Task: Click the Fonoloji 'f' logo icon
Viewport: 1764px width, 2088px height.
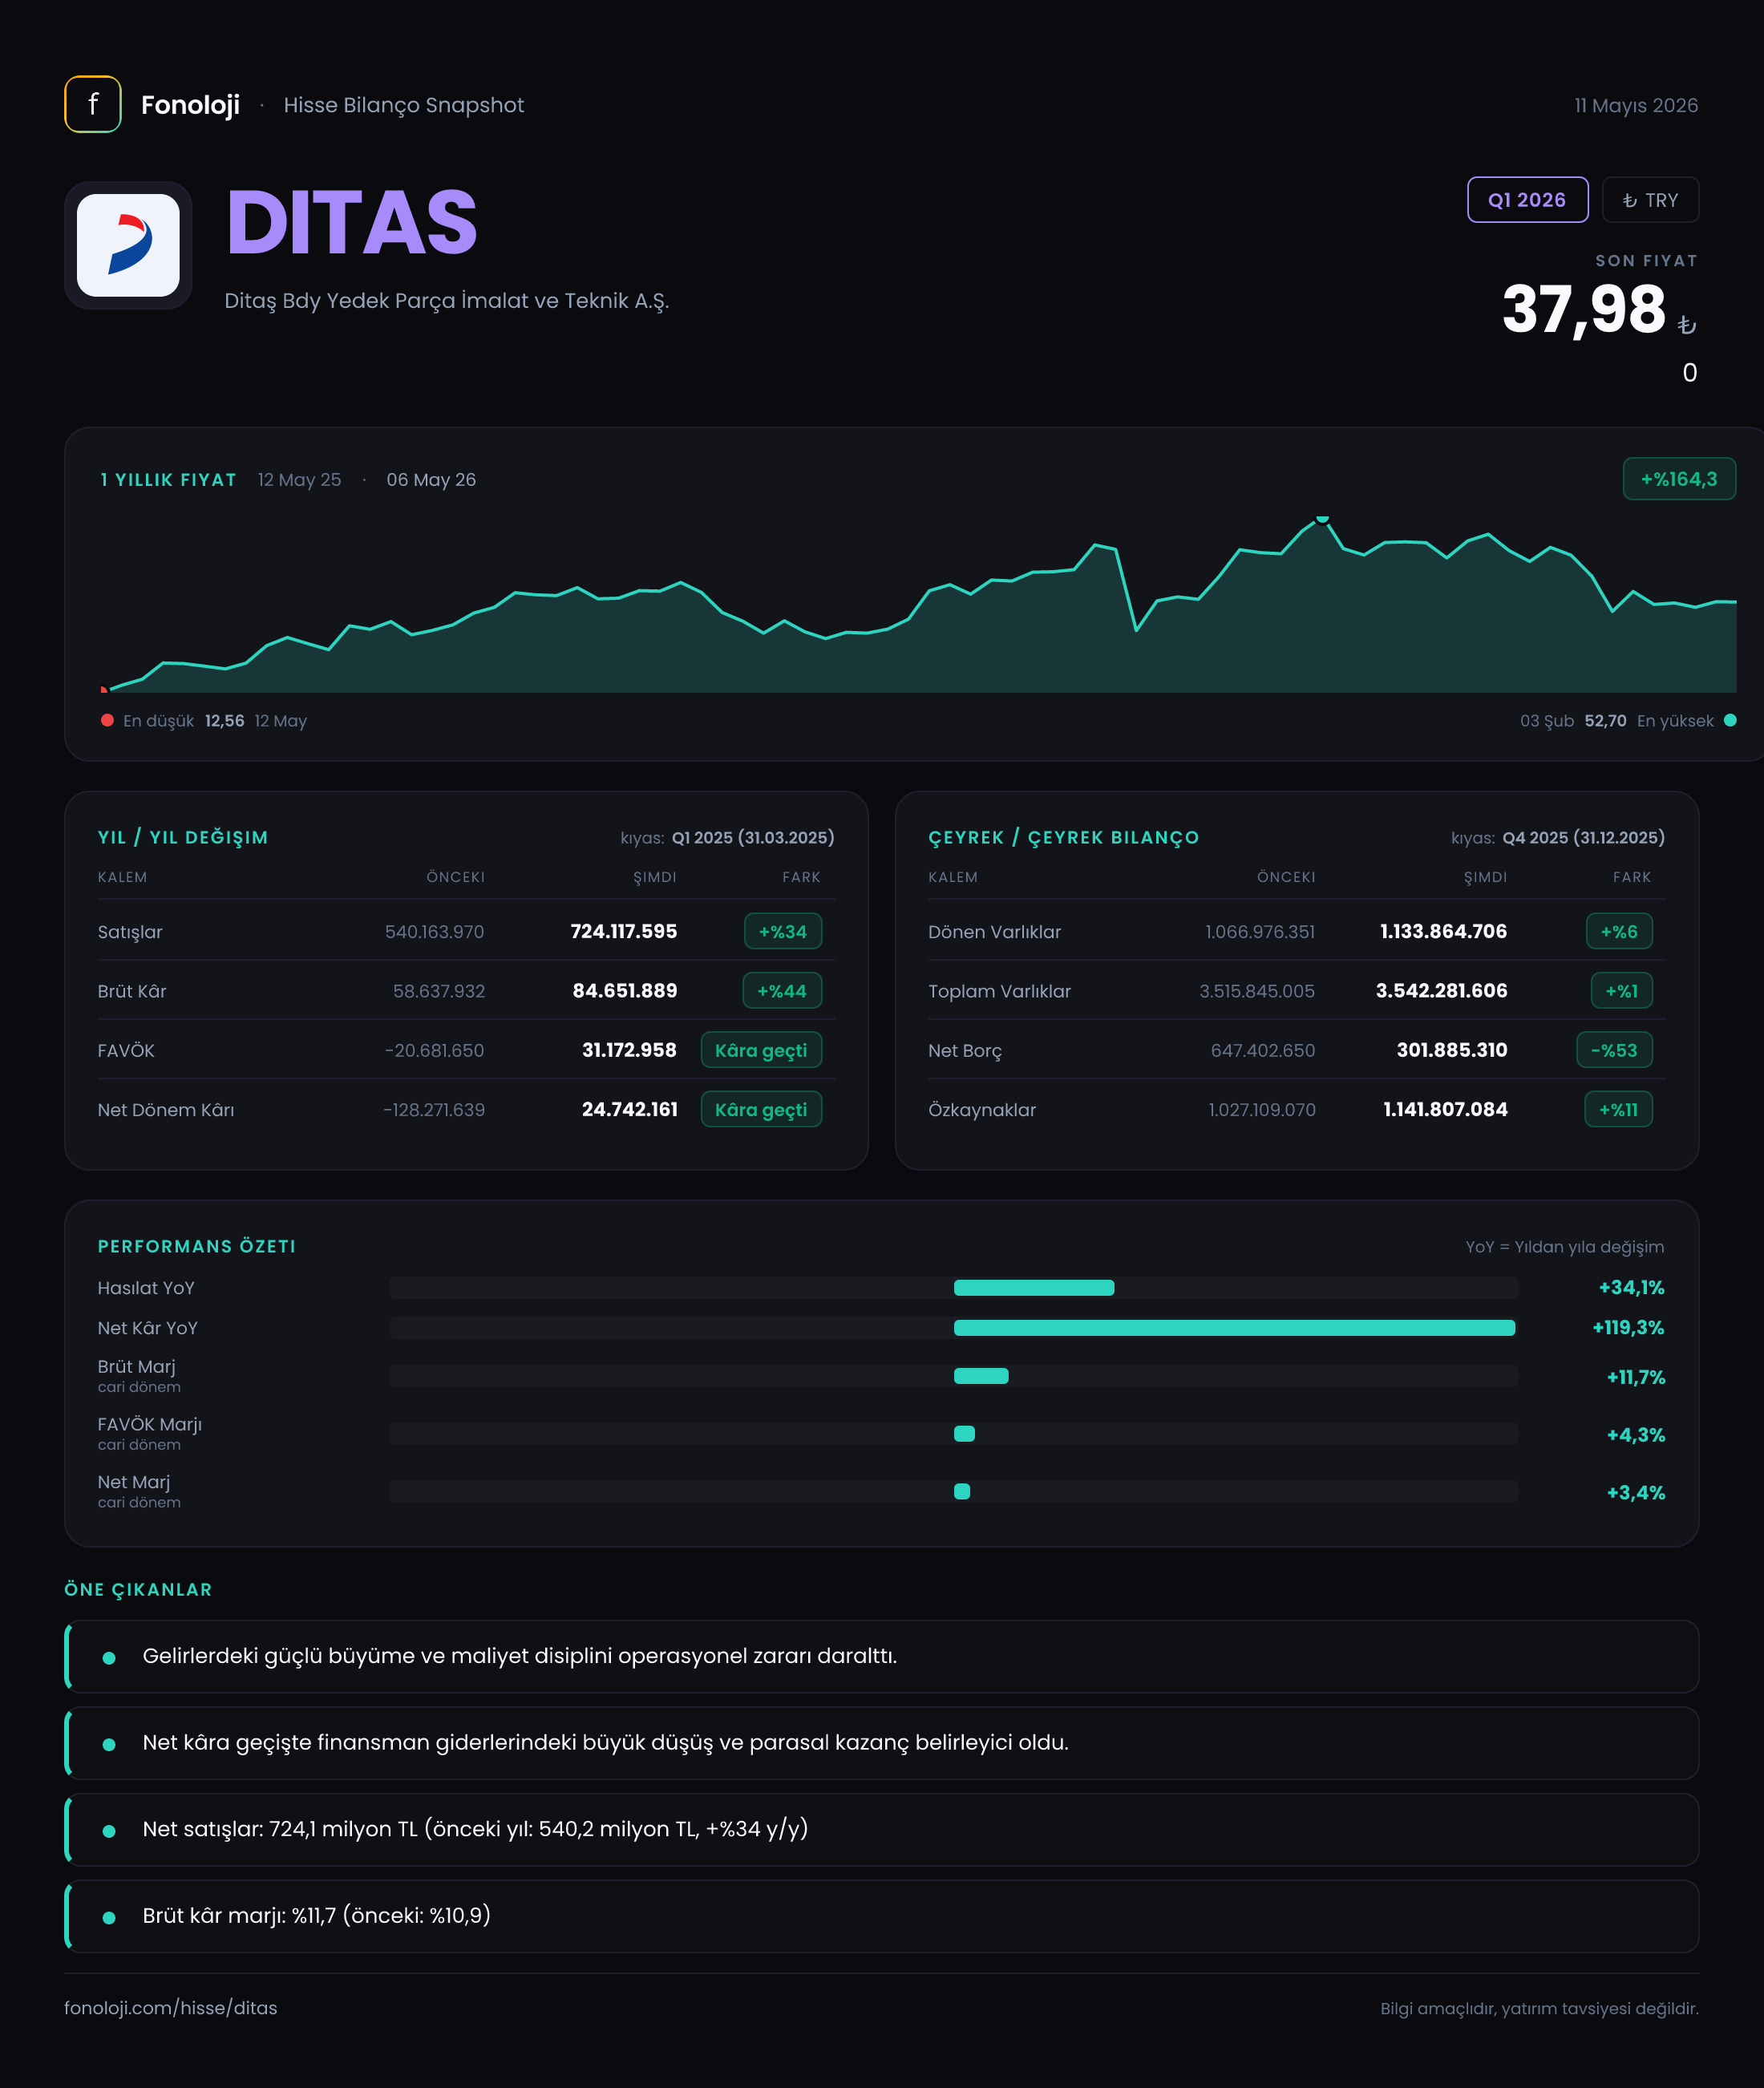Action: pyautogui.click(x=93, y=104)
